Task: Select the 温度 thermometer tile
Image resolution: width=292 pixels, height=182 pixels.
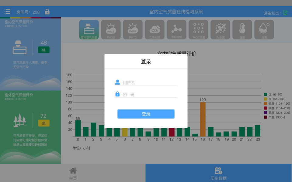Action: click(242, 29)
